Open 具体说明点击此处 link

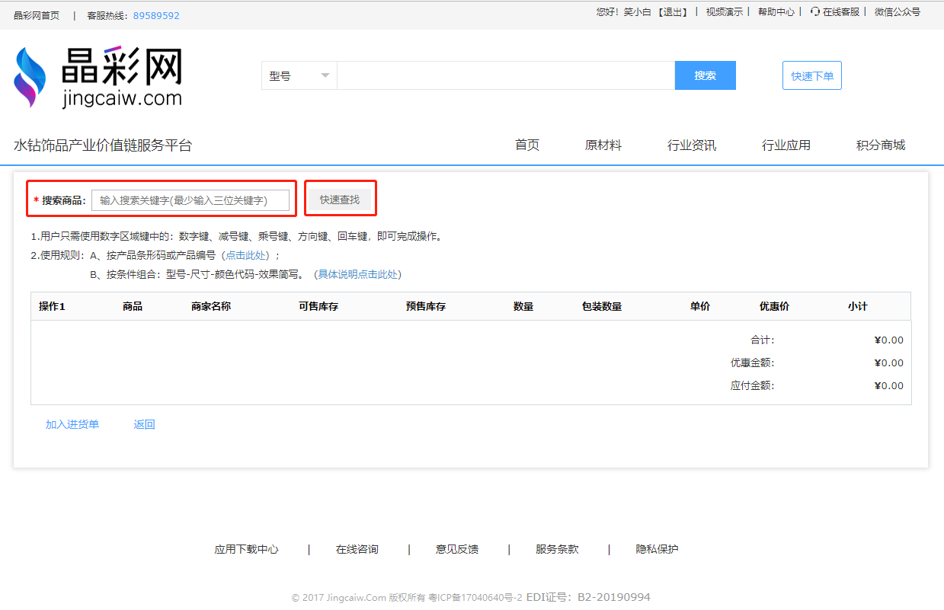point(357,274)
